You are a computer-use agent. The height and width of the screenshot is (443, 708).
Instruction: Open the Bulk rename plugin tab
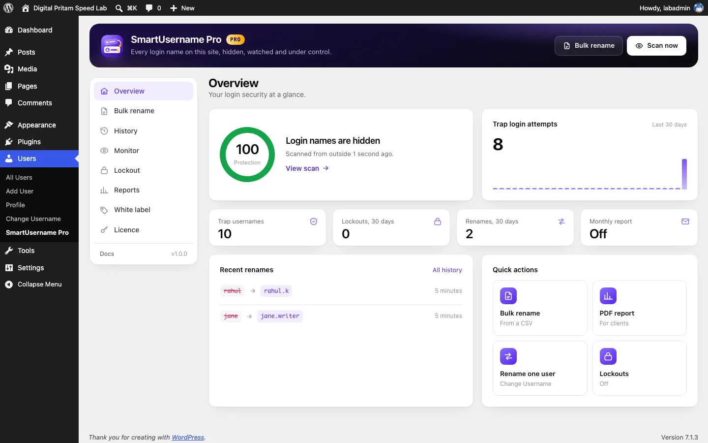(144, 111)
